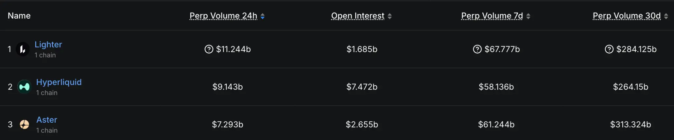Click Aster's $313.324b 30d volume value
The image size is (674, 140).
click(x=631, y=124)
